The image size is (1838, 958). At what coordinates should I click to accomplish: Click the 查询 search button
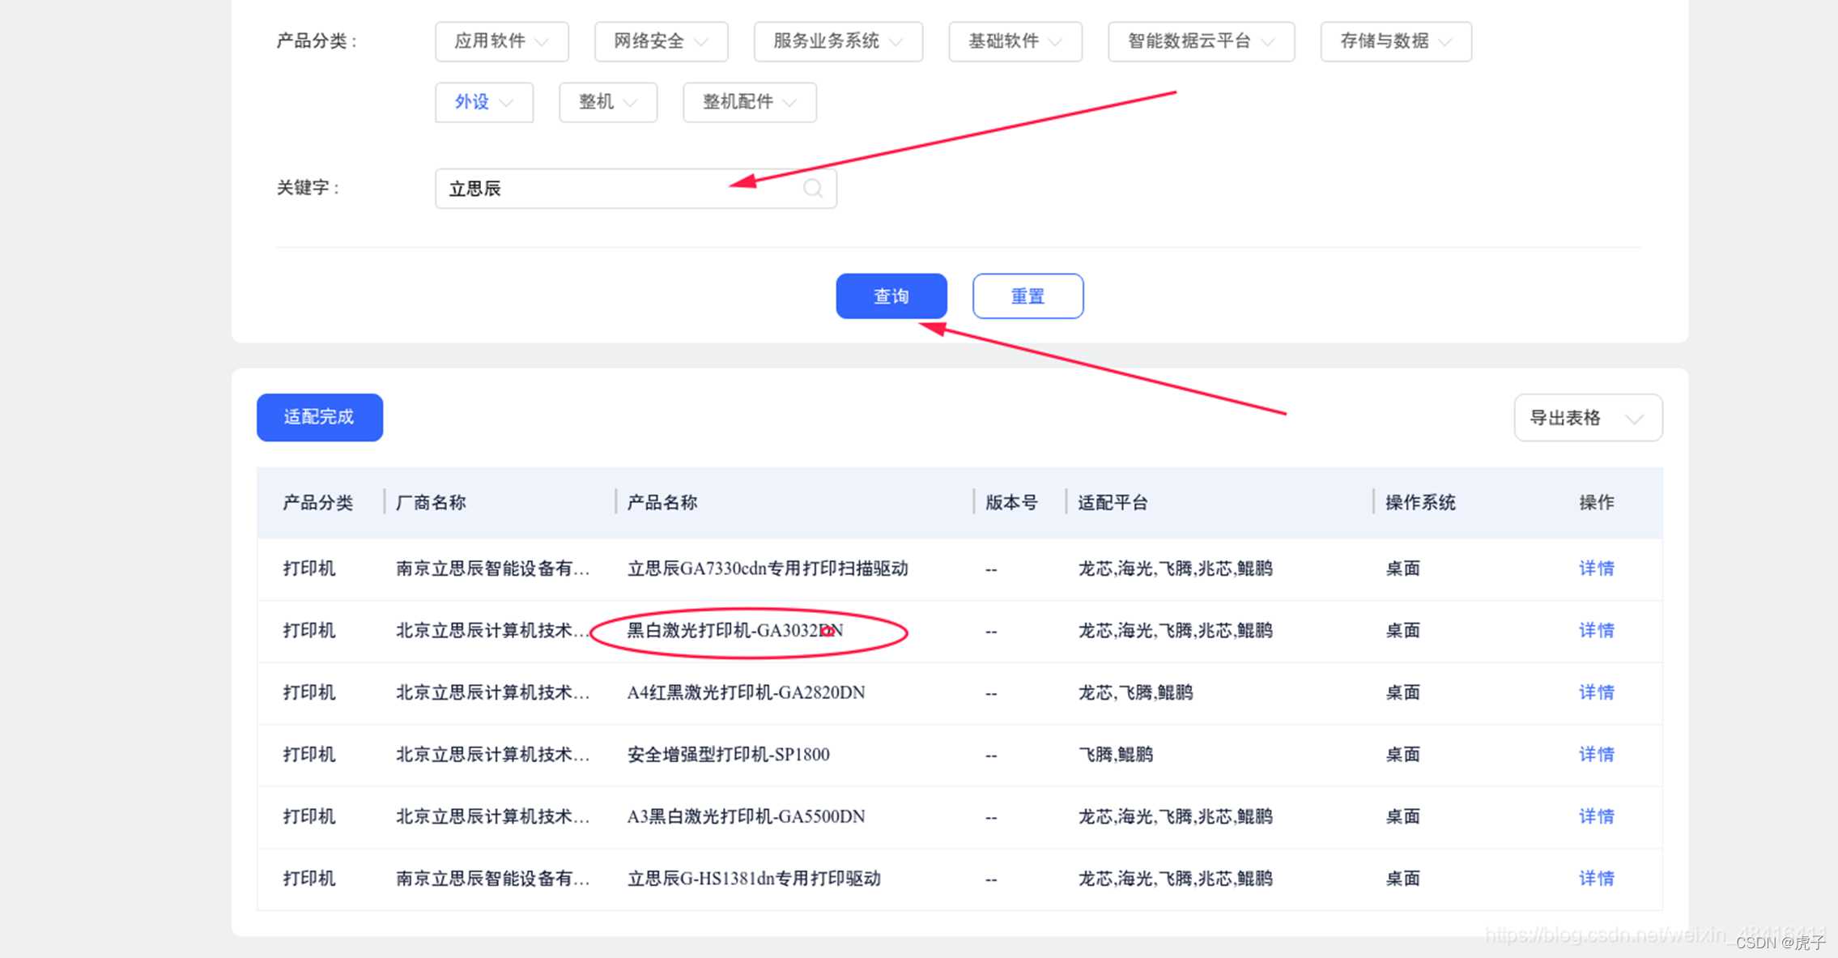[891, 296]
